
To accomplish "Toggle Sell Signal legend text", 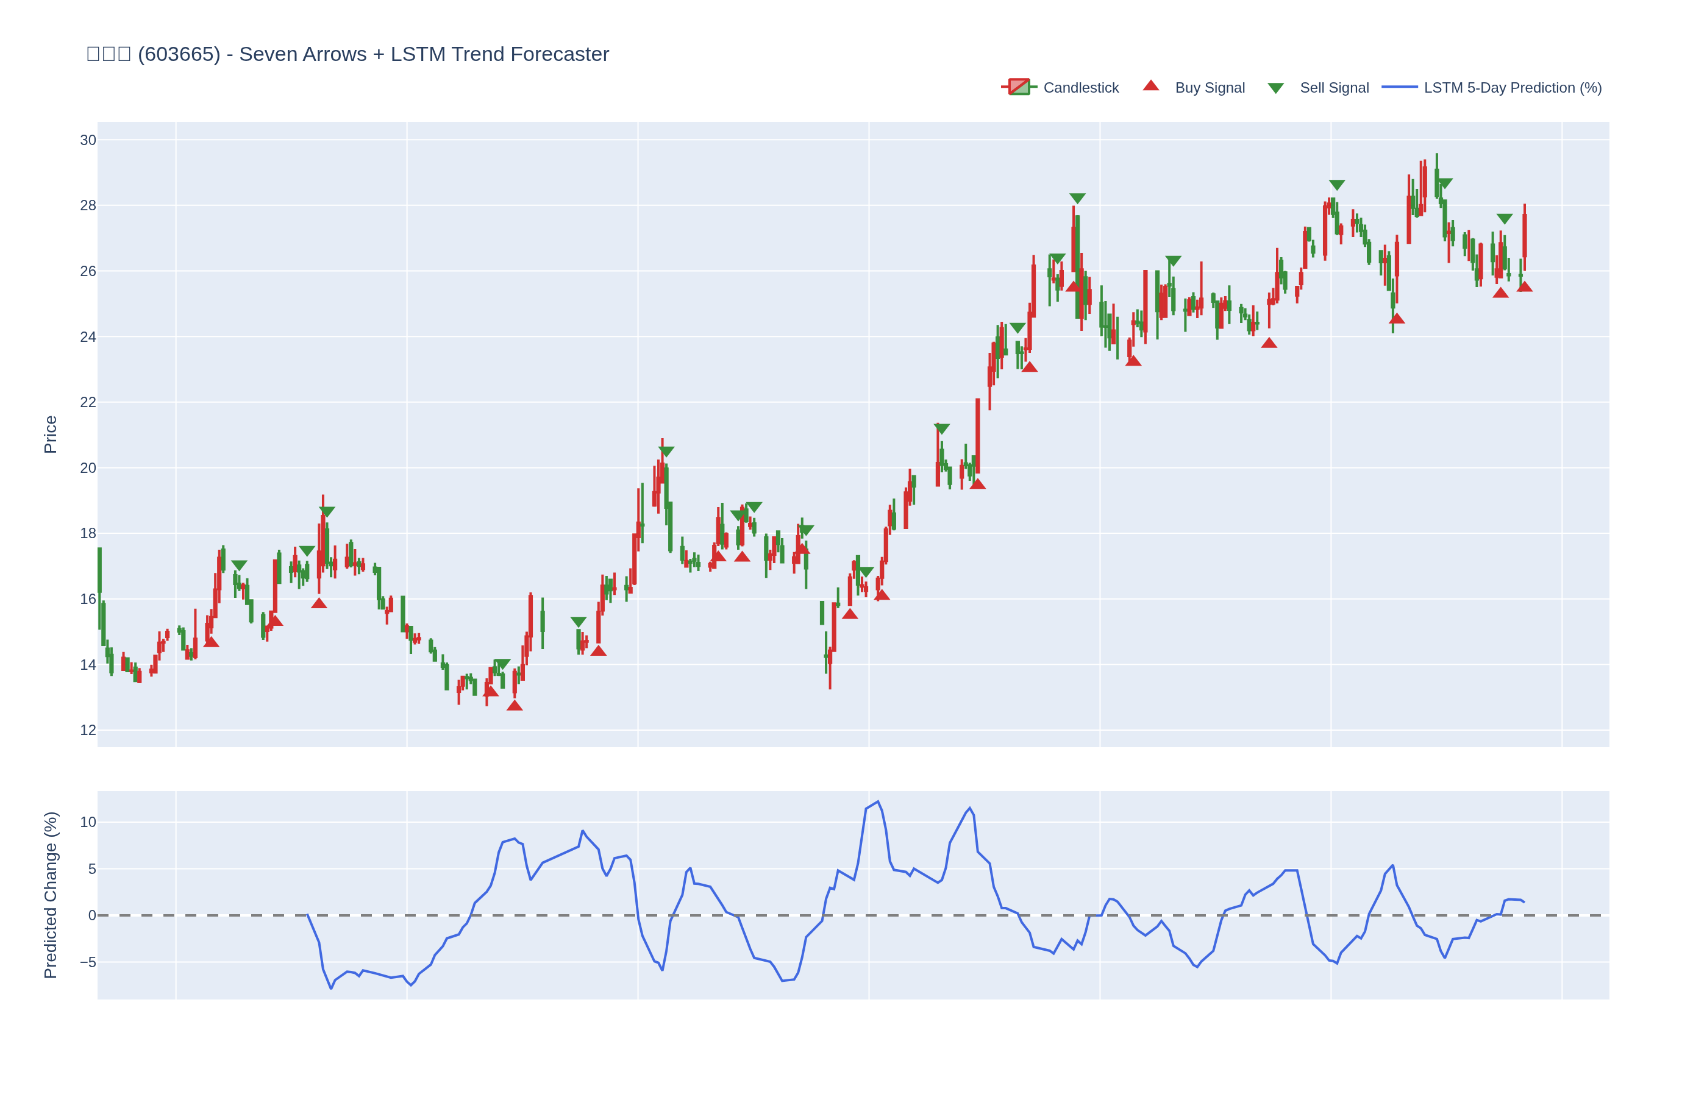I will pos(1334,88).
